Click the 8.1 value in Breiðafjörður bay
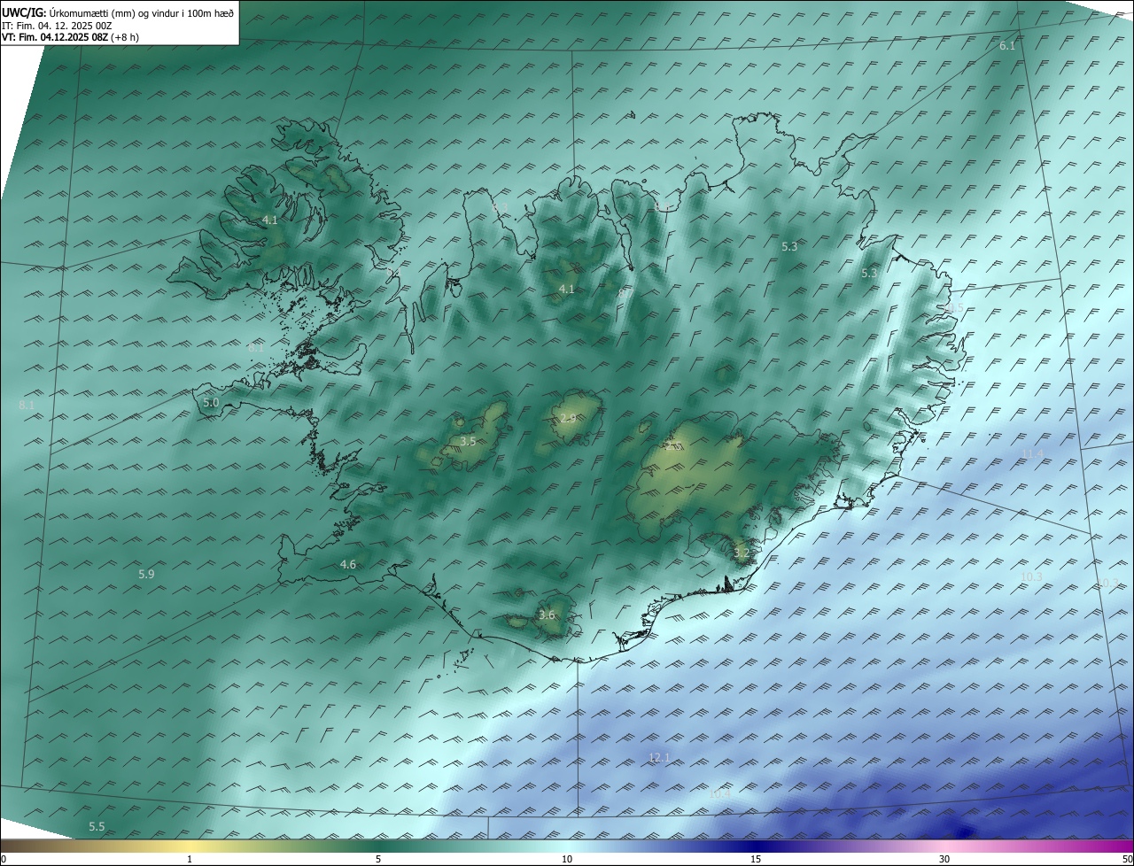Screen dimensions: 1134x866 [x=255, y=348]
